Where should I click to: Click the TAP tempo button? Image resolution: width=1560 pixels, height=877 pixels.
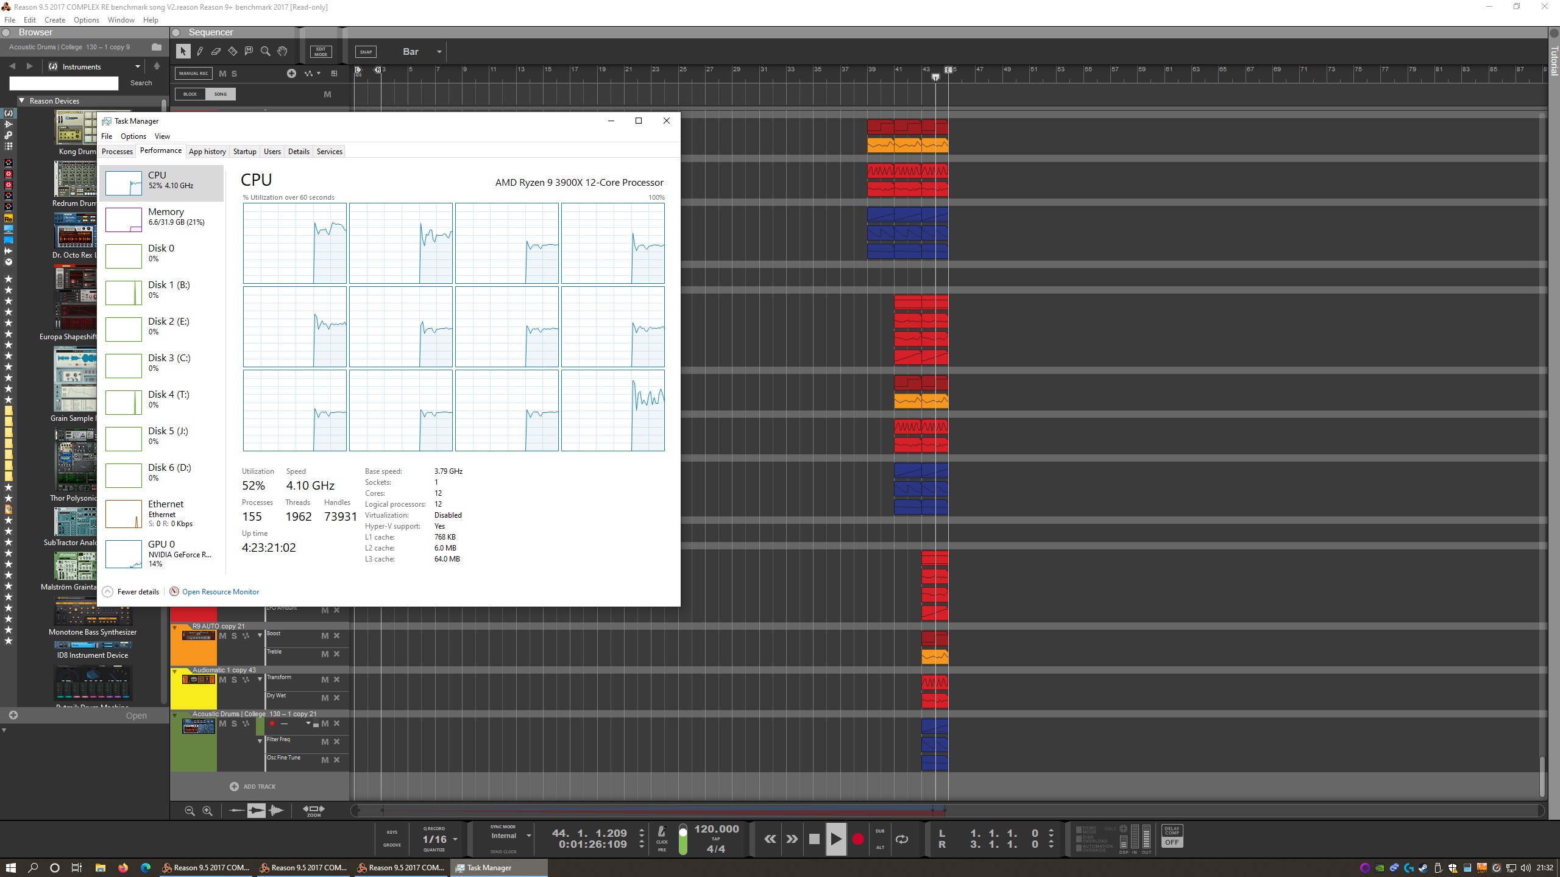coord(716,839)
